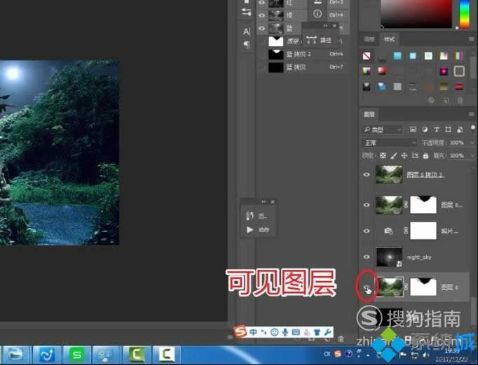Hide the photo filter adjustment layer
The height and width of the screenshot is (365, 478).
click(367, 231)
